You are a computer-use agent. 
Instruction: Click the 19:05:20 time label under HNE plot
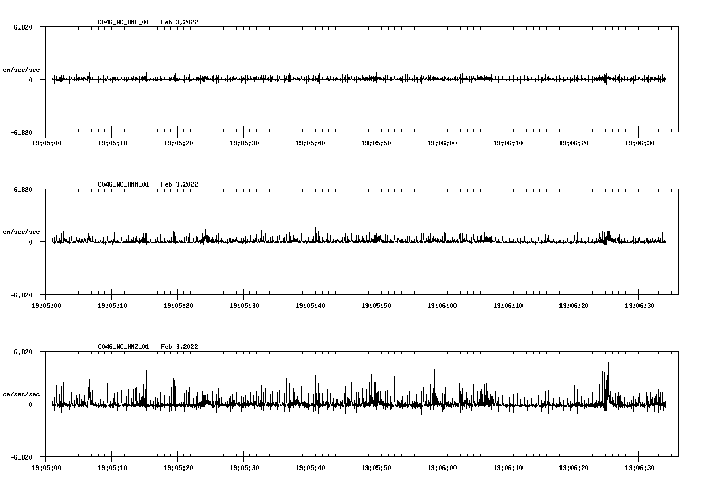(178, 143)
